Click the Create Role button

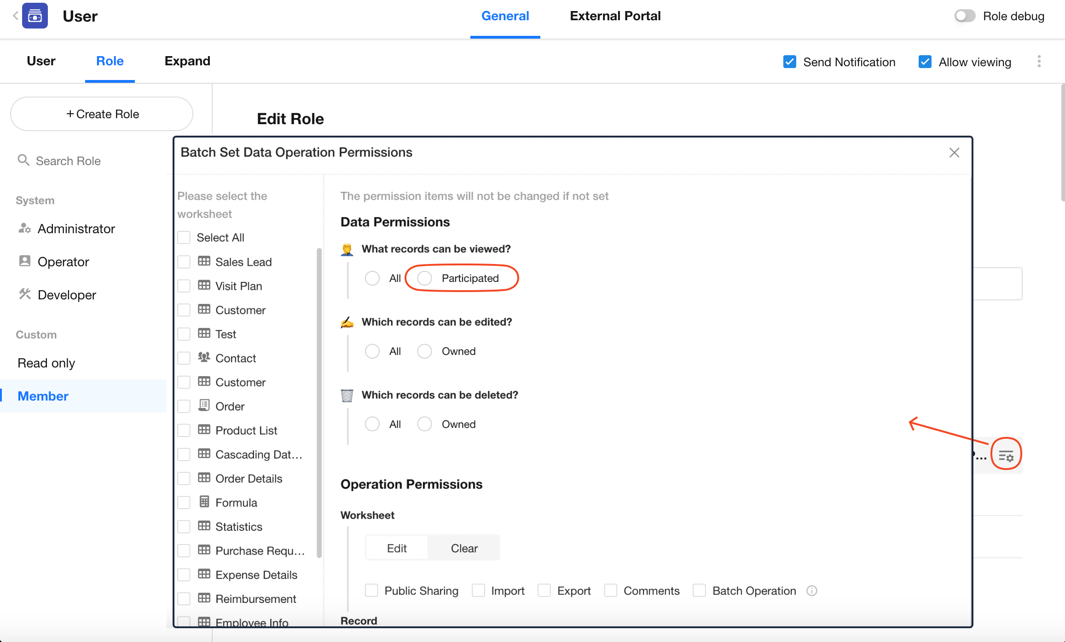click(x=102, y=114)
